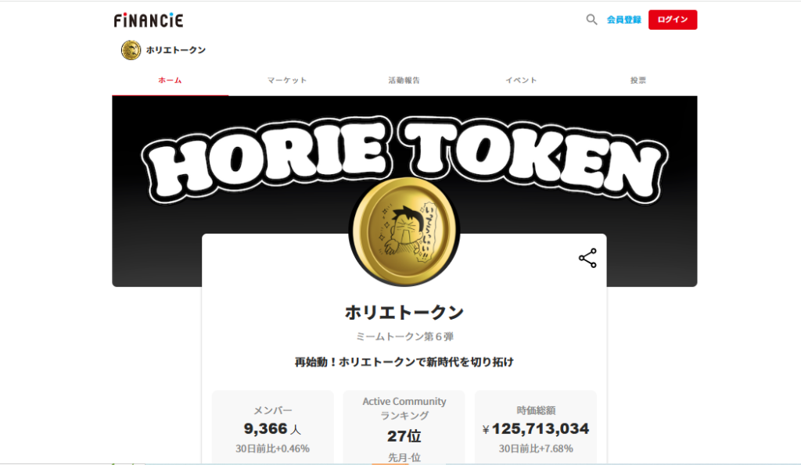Image resolution: width=801 pixels, height=465 pixels.
Task: Click the large gold Horie coin
Action: click(x=404, y=231)
